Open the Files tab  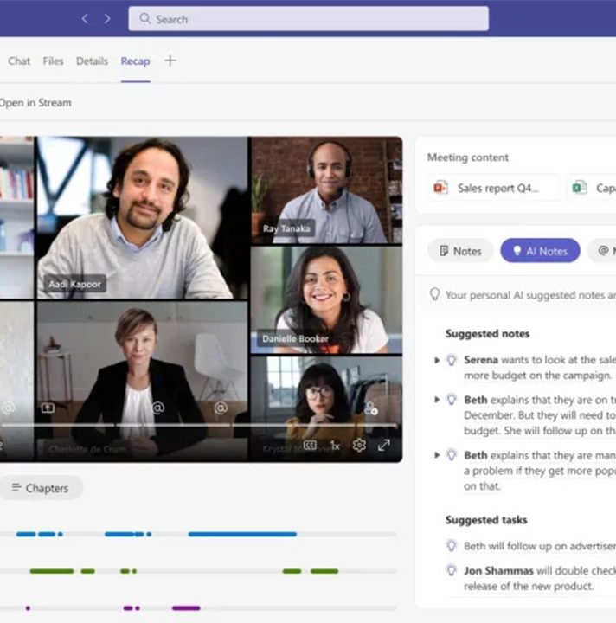54,61
